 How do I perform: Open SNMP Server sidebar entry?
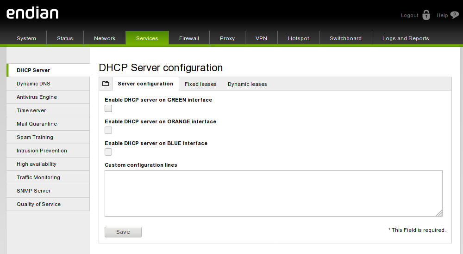[48, 191]
